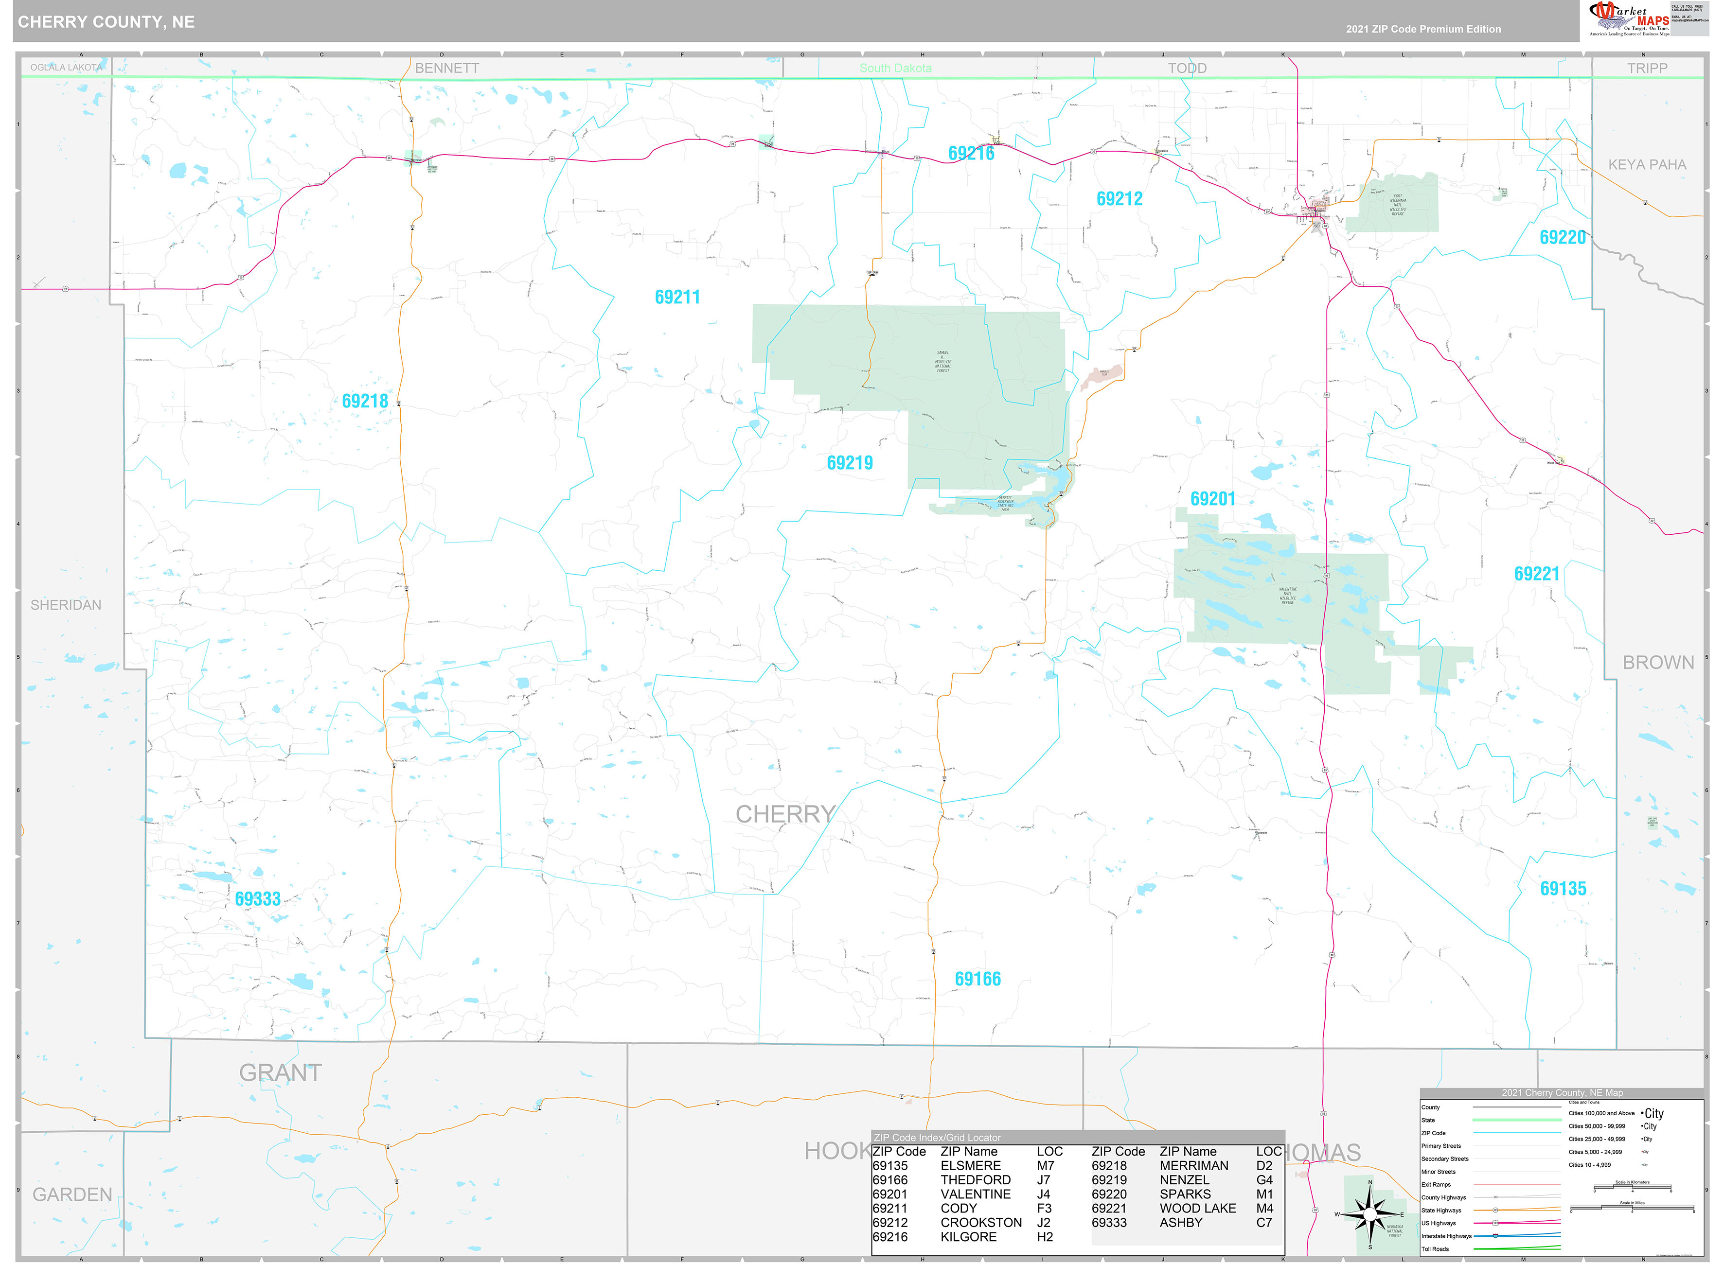Click the map title 'CHERRY COUNTY, NE'
1724x1264 pixels.
point(107,22)
